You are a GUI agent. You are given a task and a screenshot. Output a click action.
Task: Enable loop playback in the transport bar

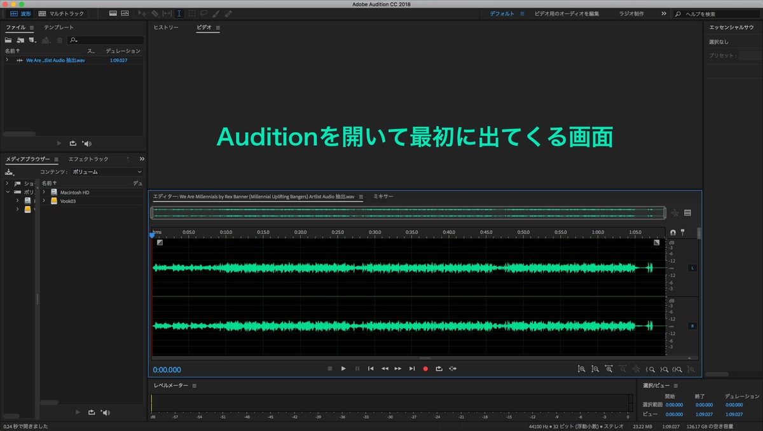[x=439, y=368]
